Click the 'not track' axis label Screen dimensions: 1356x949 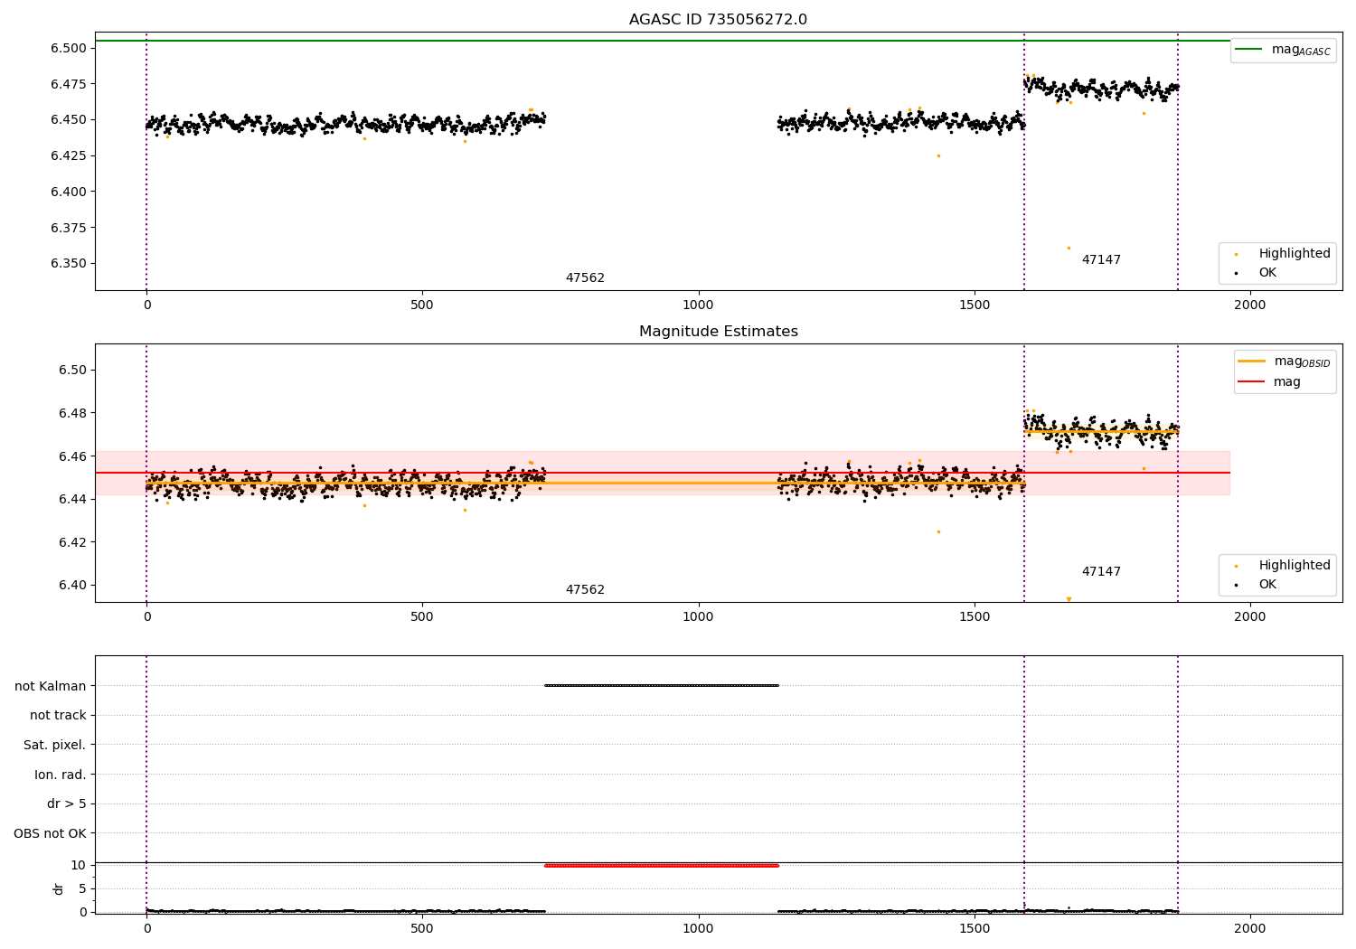(x=58, y=716)
